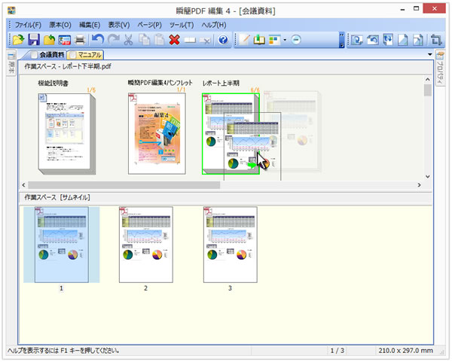452x362 pixels.
Task: Click the vertical scrollbar thumb in source pane
Action: 428,90
